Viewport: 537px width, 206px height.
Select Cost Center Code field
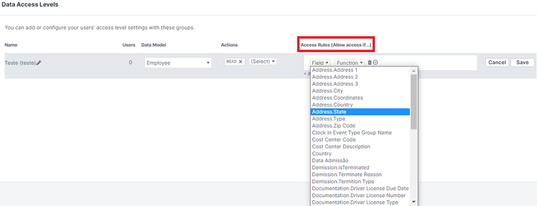point(360,140)
